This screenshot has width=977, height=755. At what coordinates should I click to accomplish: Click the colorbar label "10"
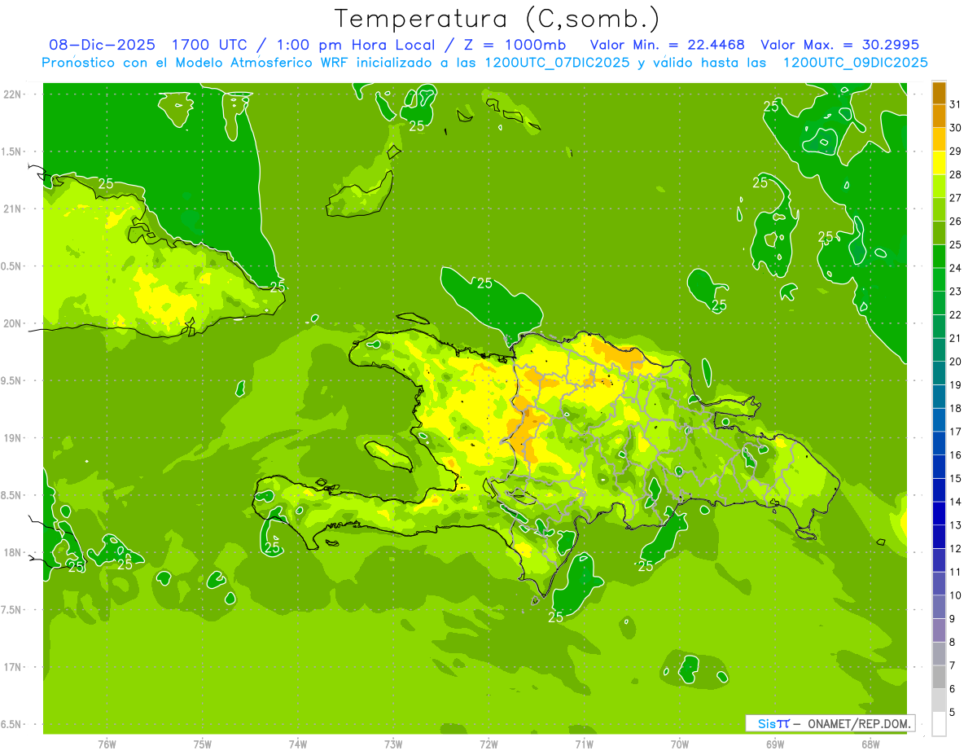955,595
